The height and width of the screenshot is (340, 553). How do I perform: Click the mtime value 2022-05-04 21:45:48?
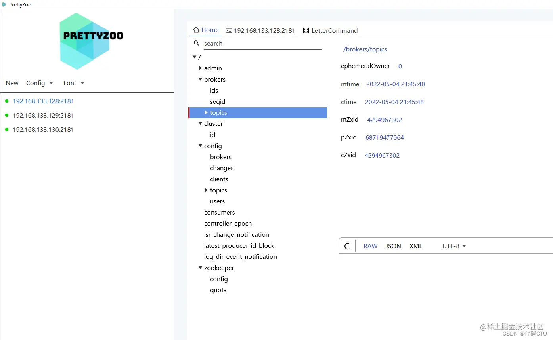pos(395,84)
